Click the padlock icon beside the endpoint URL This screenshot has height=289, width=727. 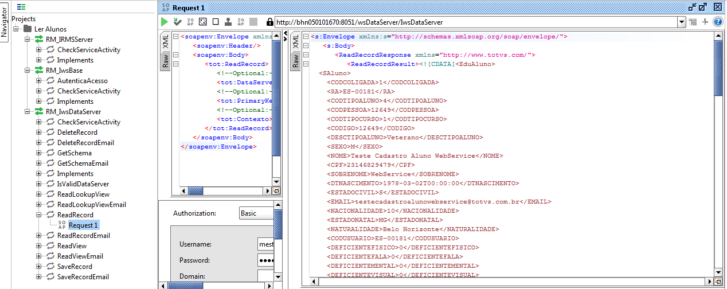pyautogui.click(x=269, y=22)
